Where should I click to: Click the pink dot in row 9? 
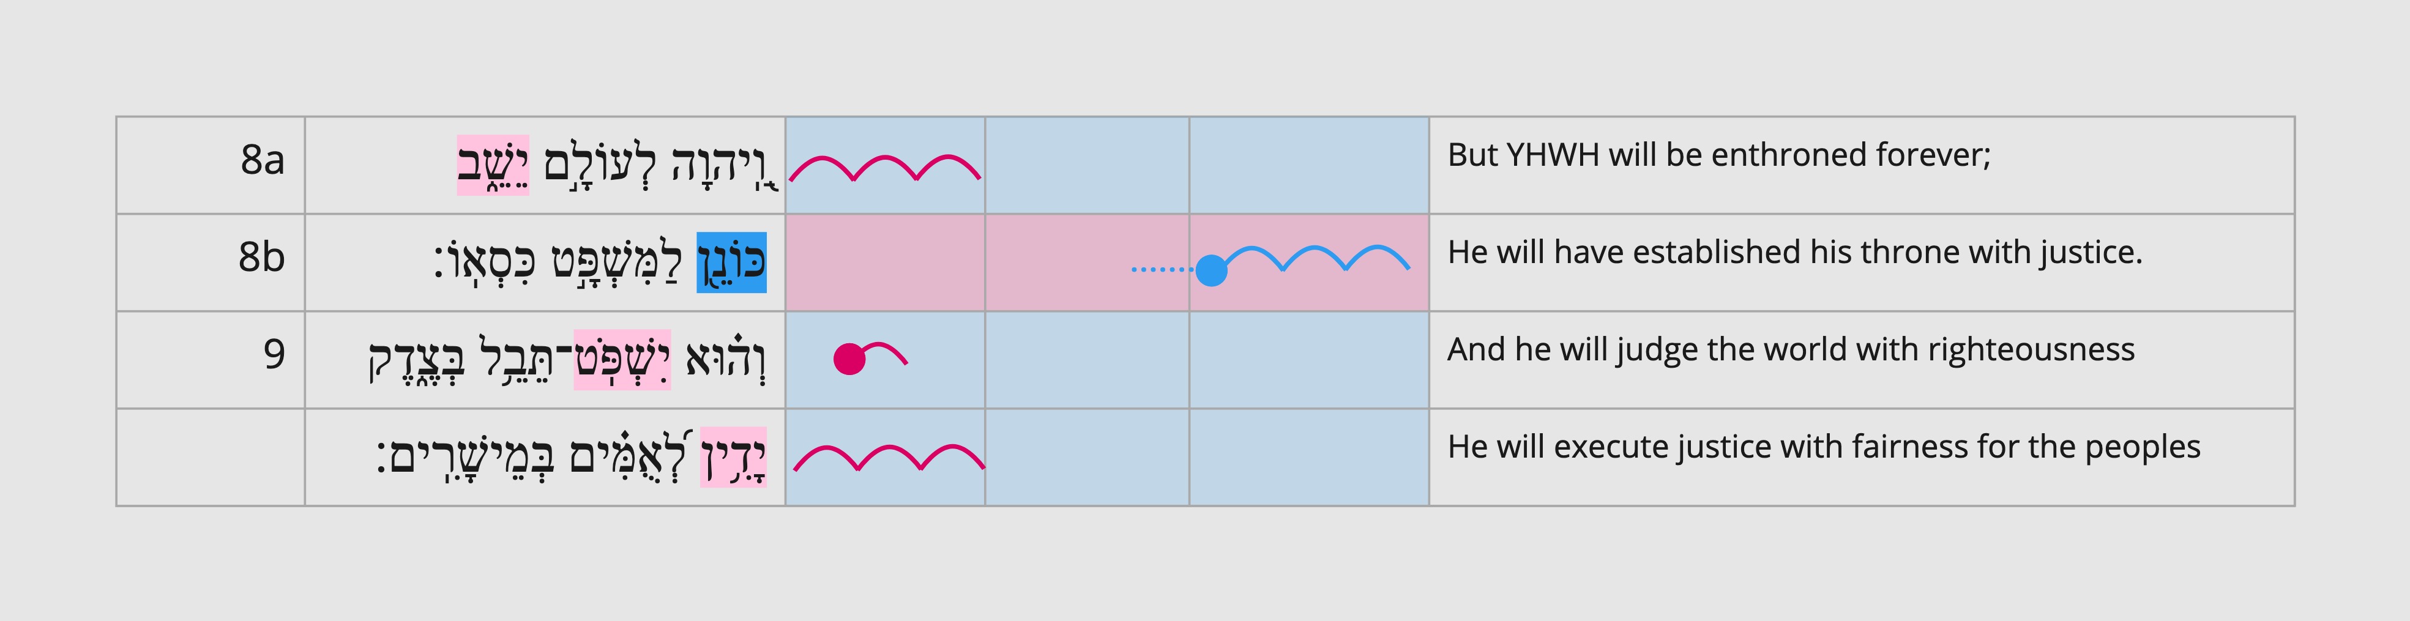[x=849, y=359]
